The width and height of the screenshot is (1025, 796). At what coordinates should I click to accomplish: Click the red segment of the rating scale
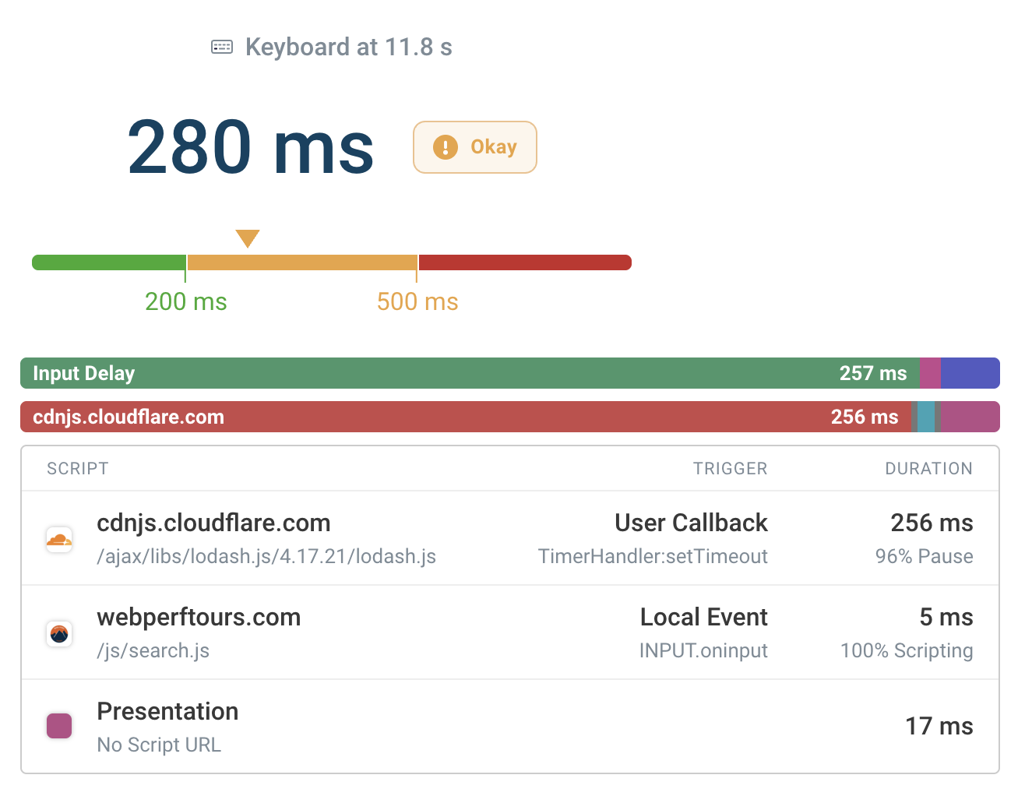(525, 262)
